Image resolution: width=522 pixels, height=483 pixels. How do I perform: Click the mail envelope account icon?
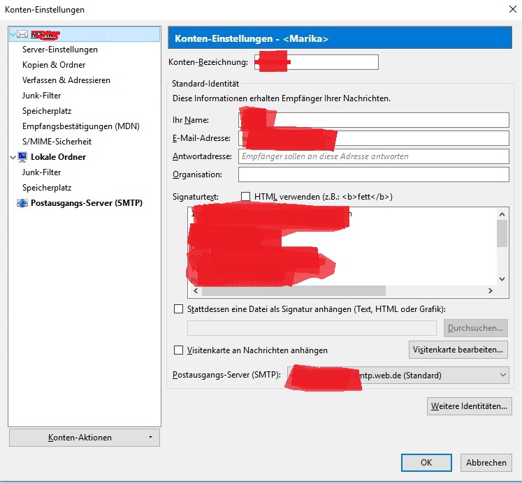click(x=22, y=34)
